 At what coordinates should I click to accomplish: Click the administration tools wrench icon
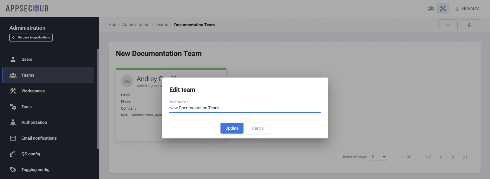click(443, 8)
